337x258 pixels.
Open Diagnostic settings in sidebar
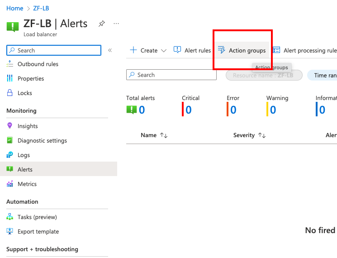click(42, 141)
